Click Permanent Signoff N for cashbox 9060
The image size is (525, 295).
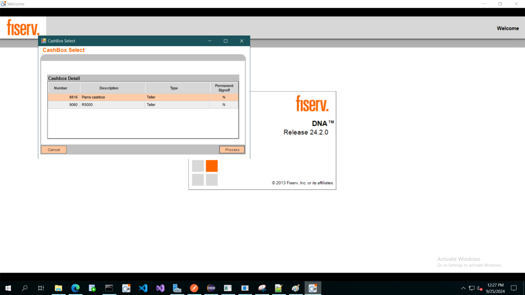(x=224, y=105)
